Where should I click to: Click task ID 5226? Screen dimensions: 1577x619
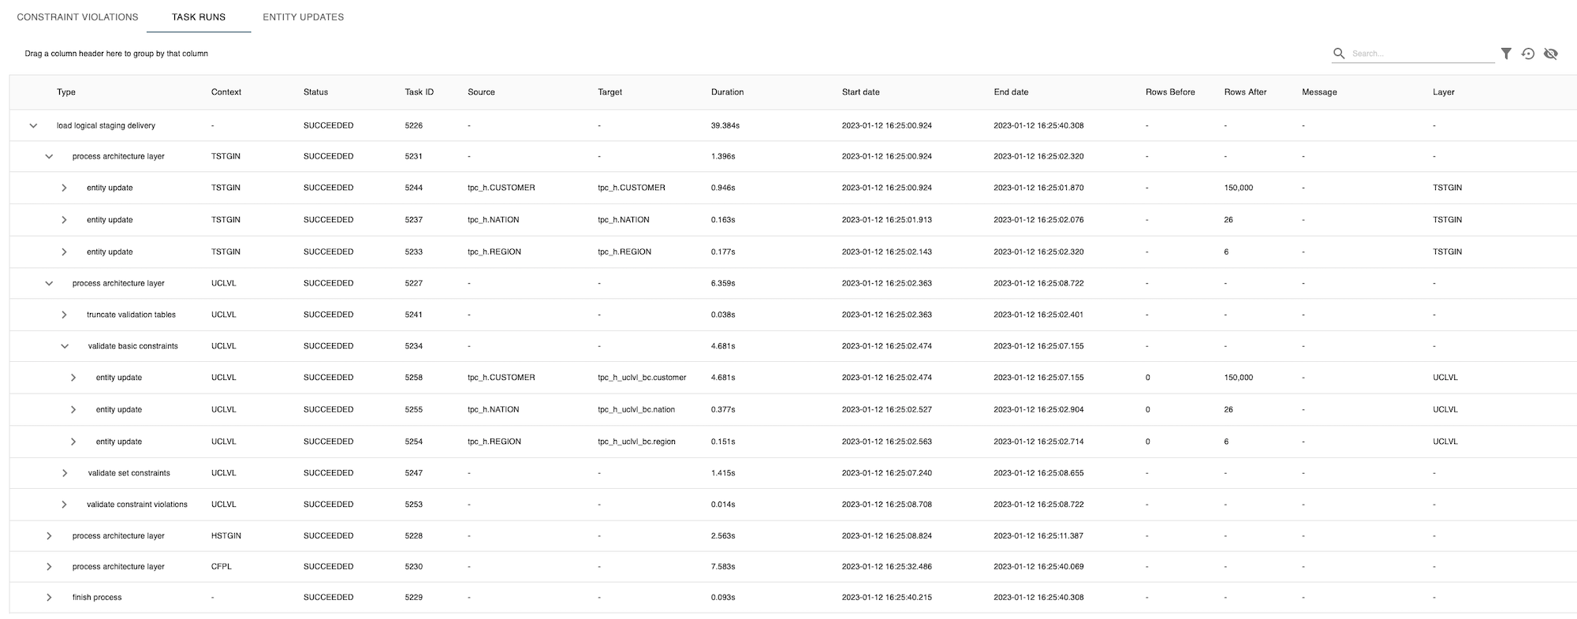coord(414,125)
